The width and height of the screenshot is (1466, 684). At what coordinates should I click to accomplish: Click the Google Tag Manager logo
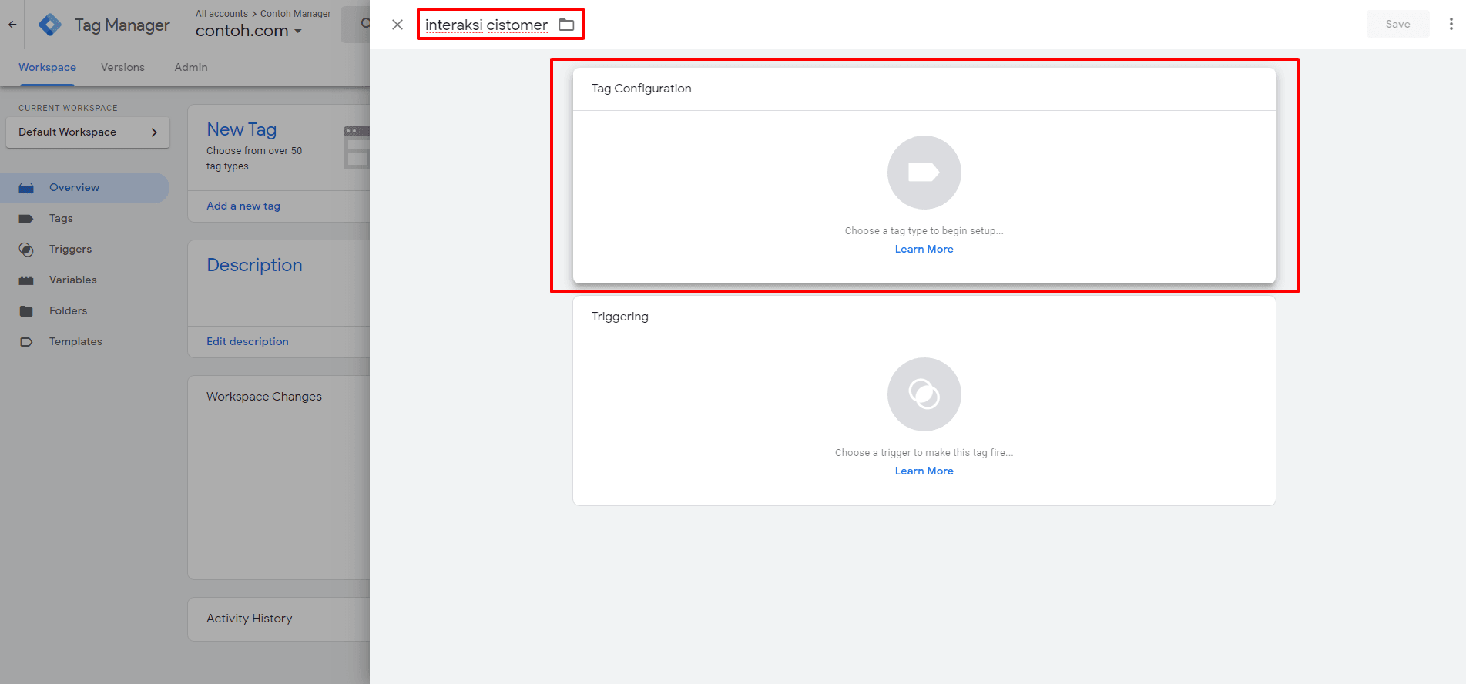pos(50,25)
